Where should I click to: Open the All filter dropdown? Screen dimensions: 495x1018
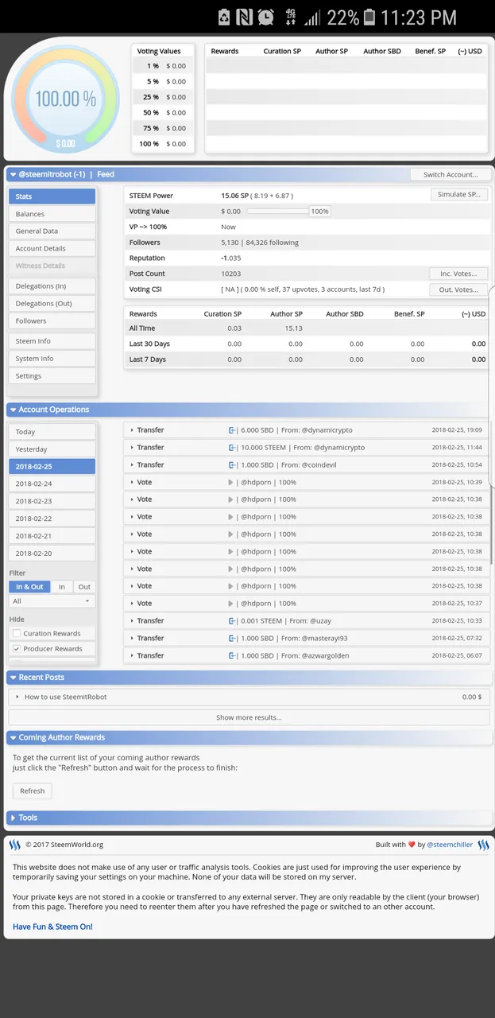52,601
